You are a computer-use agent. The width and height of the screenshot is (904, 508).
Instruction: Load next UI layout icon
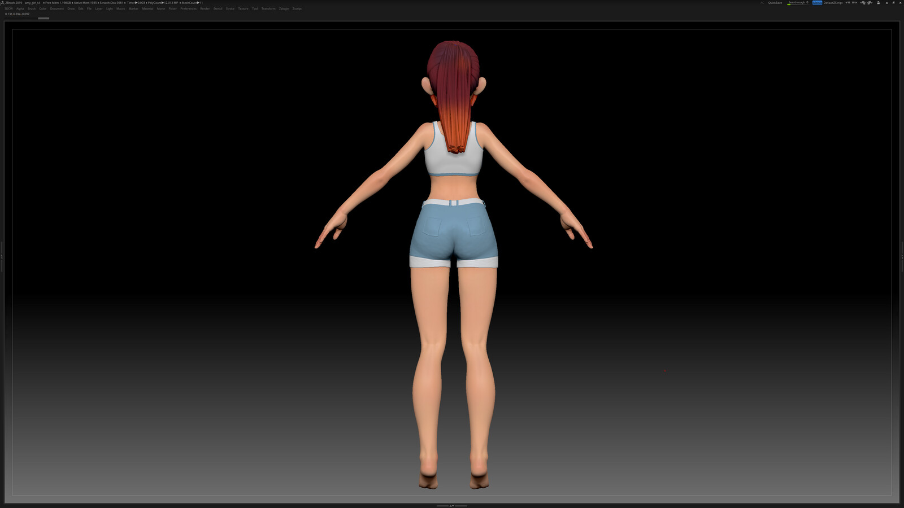click(x=854, y=3)
